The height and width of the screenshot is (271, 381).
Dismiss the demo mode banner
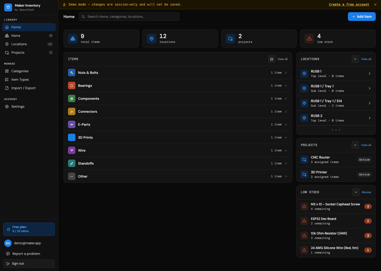[375, 4]
